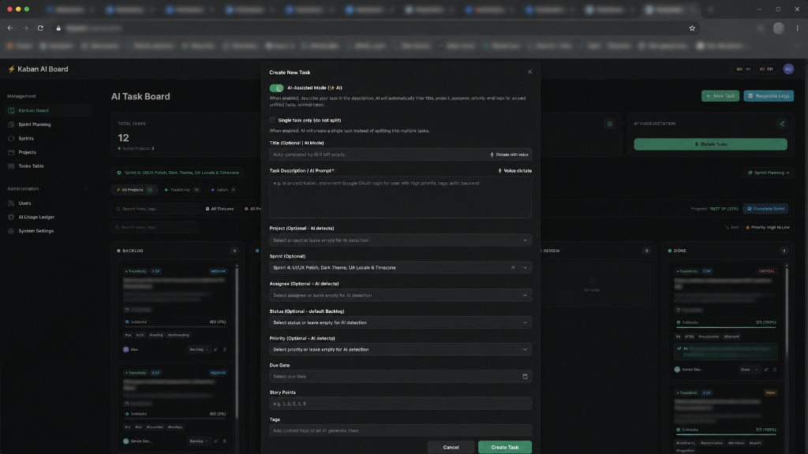Click subtasks progress bar on first Done card

pyautogui.click(x=726, y=327)
